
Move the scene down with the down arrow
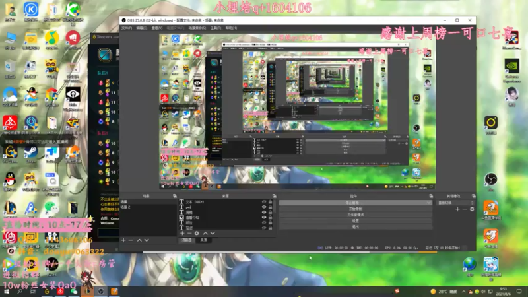click(x=147, y=240)
